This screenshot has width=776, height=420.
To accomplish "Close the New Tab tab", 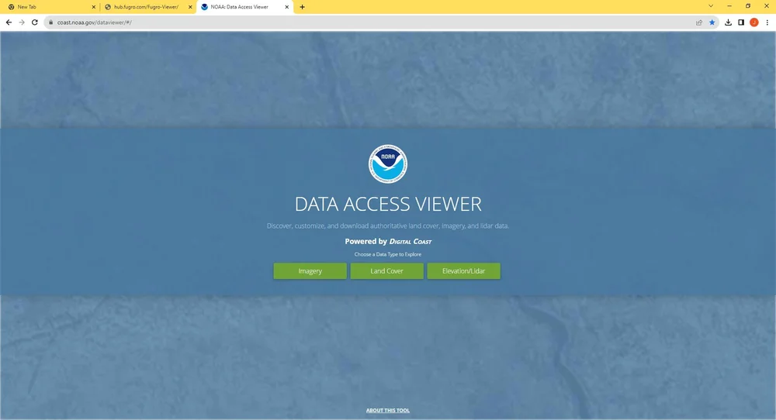I will coord(94,7).
